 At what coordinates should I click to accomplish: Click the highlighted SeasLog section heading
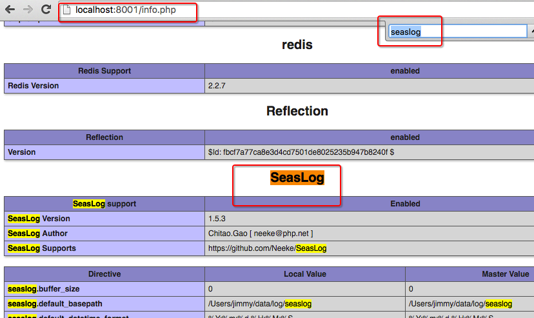pos(297,177)
